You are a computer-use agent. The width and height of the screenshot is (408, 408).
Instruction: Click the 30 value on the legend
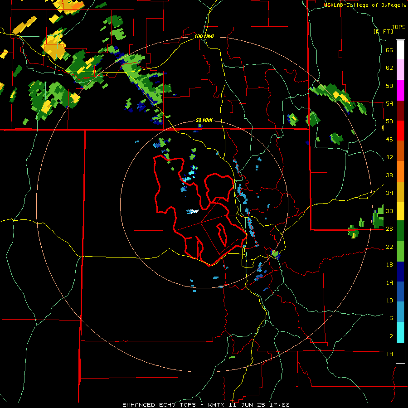click(x=389, y=211)
